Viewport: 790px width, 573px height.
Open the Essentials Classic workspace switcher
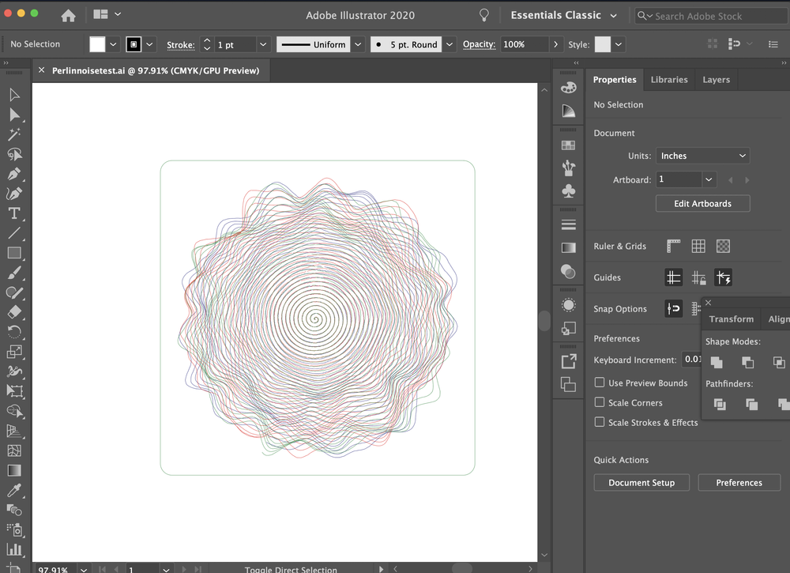[x=564, y=15]
